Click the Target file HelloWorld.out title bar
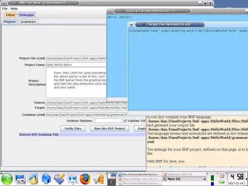 pyautogui.click(x=170, y=24)
